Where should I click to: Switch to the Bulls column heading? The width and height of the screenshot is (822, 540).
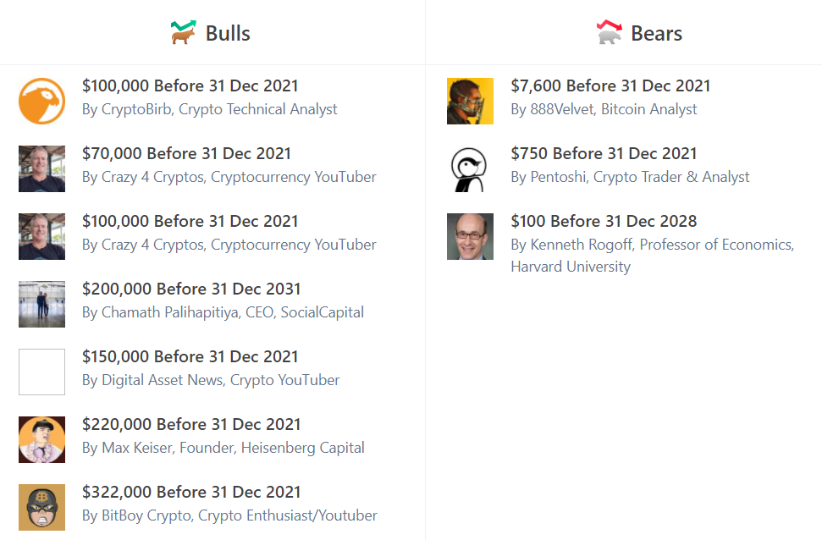click(x=228, y=33)
